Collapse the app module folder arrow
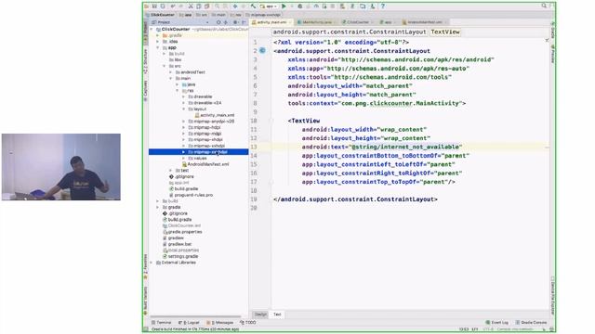The image size is (595, 334). [158, 47]
